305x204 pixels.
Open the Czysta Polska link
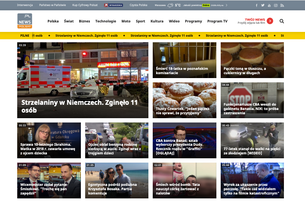[139, 5]
